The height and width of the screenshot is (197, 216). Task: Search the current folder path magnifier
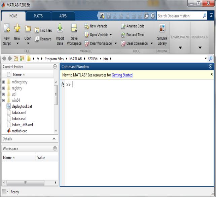211,59
